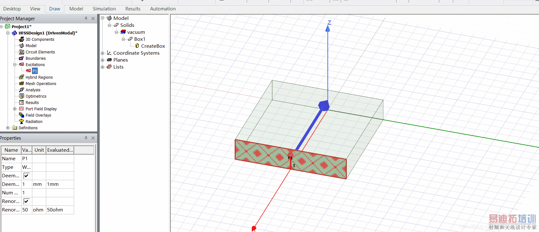Image resolution: width=539 pixels, height=232 pixels.
Task: Click the "50ohm" evaluated value
Action: pos(60,210)
